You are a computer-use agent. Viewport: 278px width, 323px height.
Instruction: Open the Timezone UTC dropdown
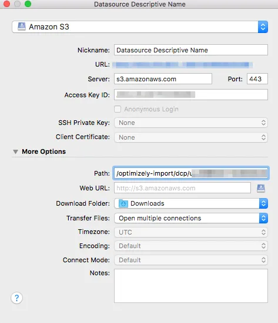coord(191,232)
